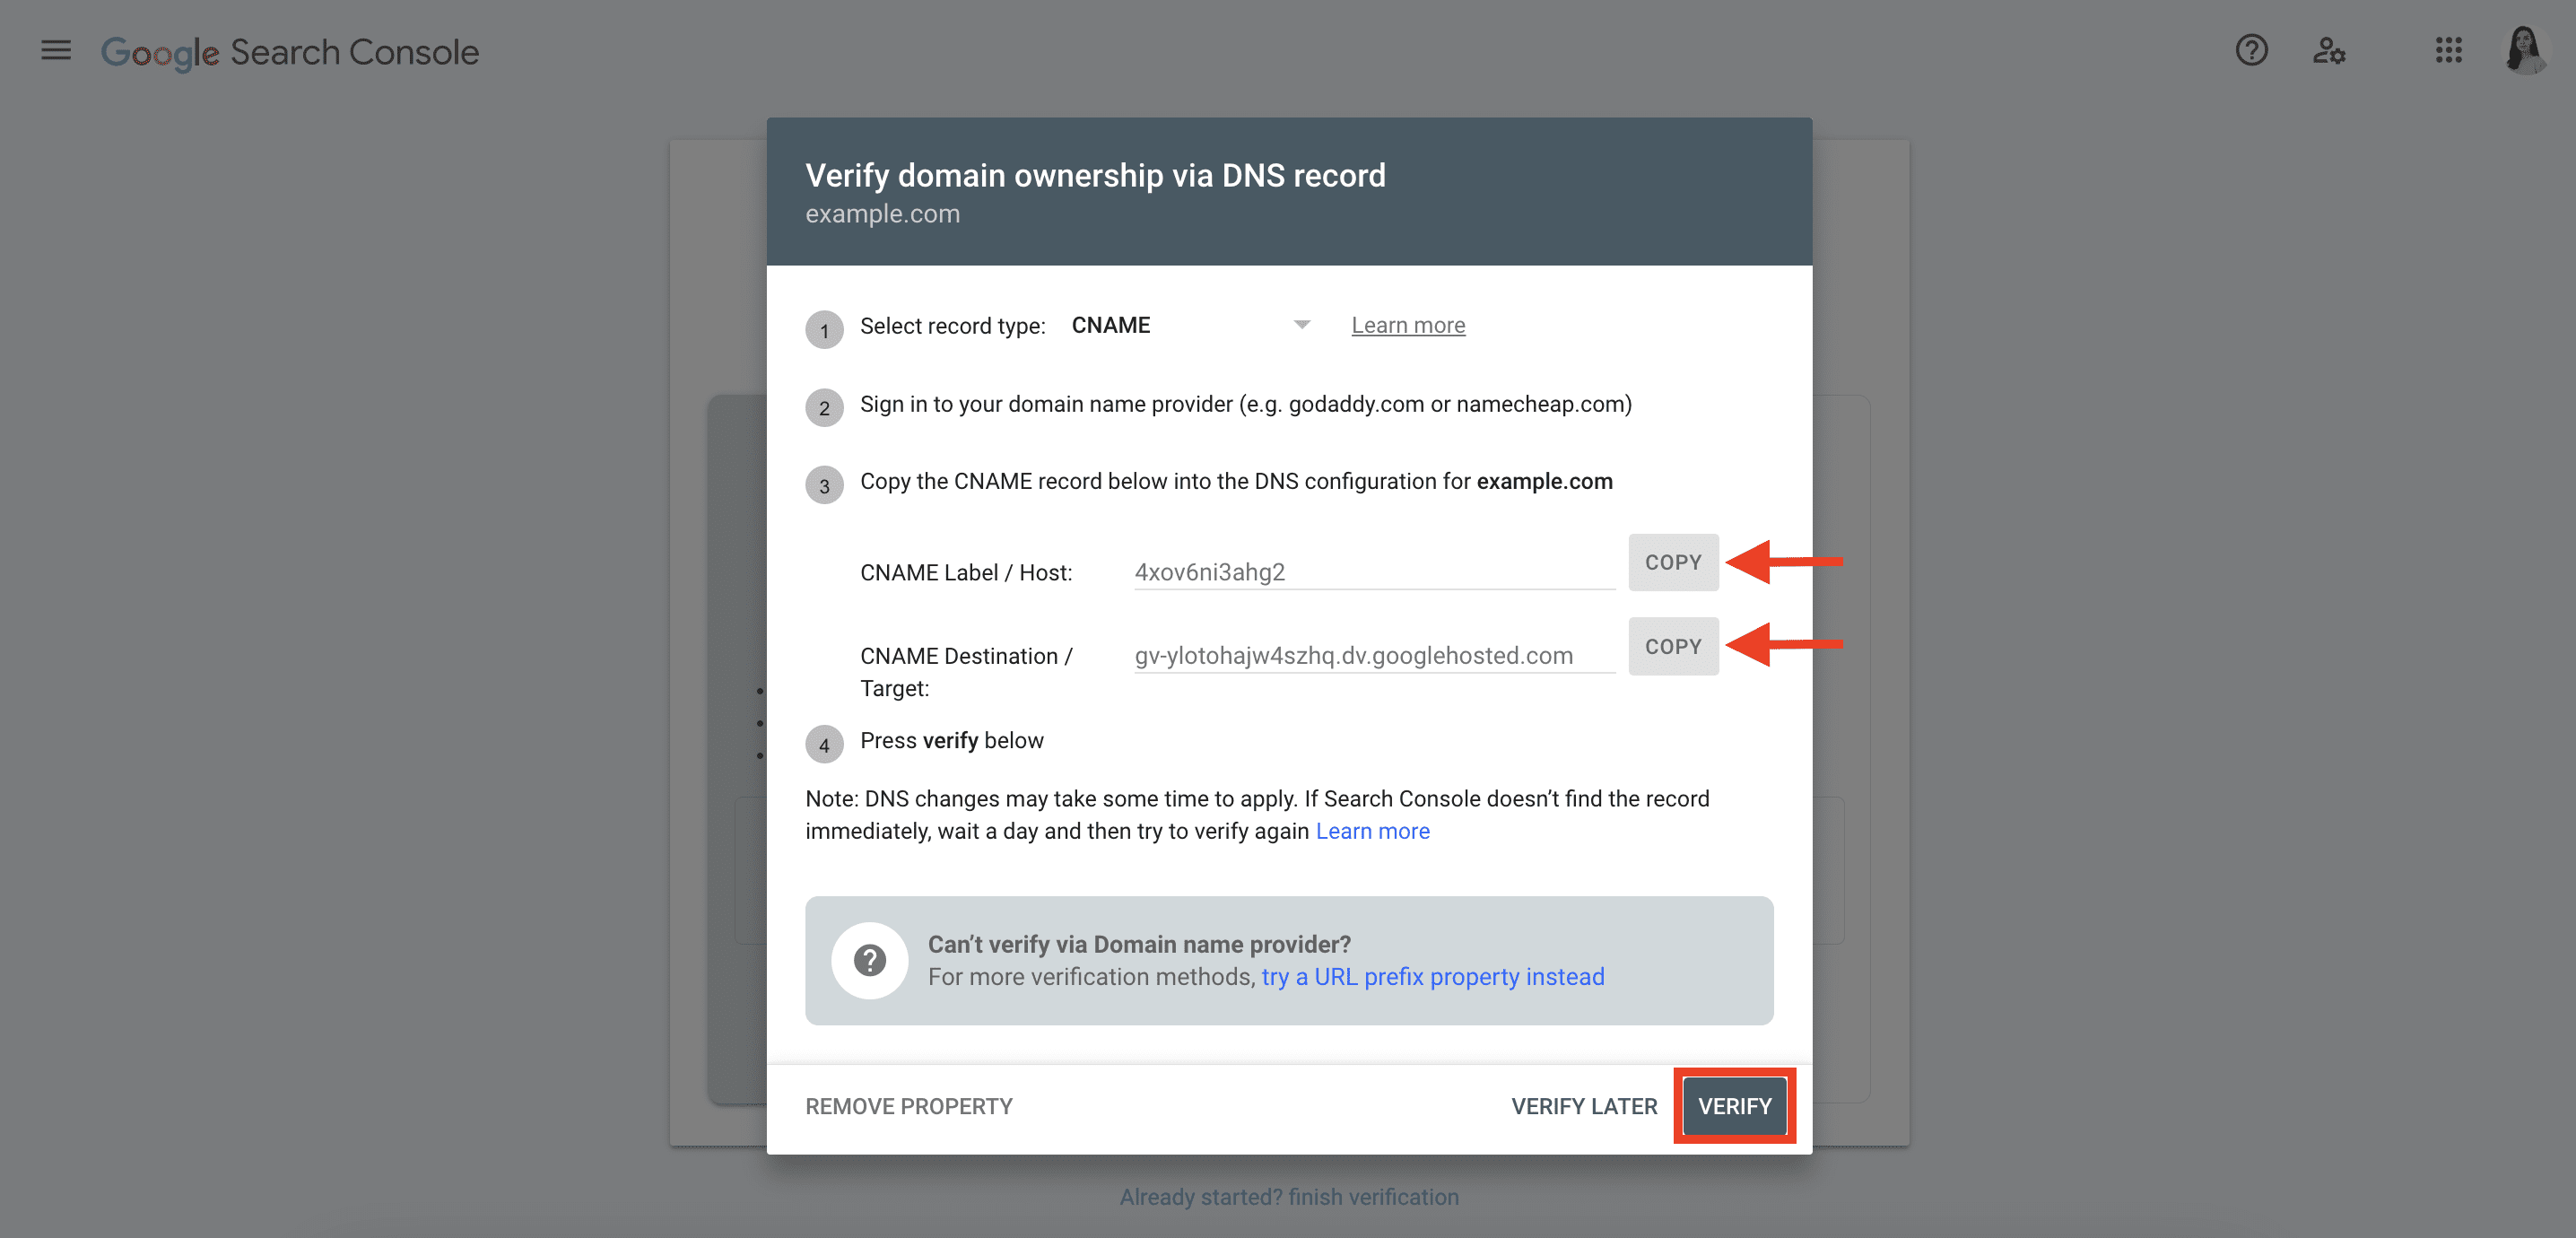Click the Learn more link step one

[1408, 324]
